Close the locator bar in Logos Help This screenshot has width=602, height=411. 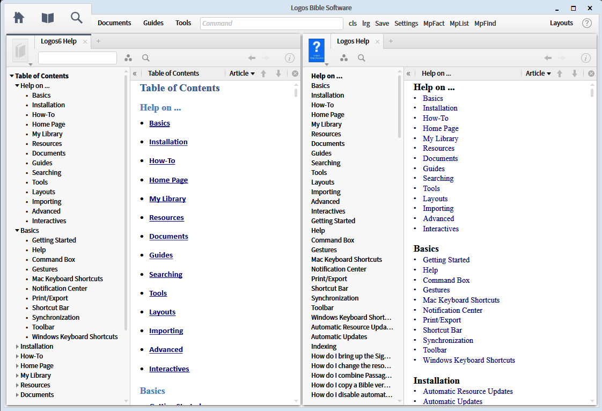pos(591,74)
